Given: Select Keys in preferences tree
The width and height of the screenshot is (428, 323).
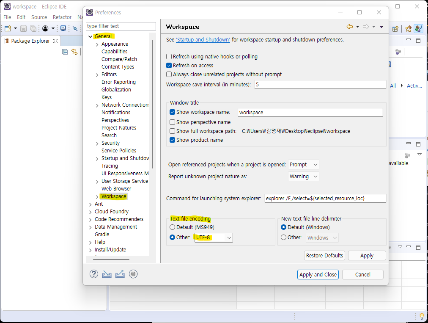Looking at the screenshot, I should pyautogui.click(x=107, y=97).
